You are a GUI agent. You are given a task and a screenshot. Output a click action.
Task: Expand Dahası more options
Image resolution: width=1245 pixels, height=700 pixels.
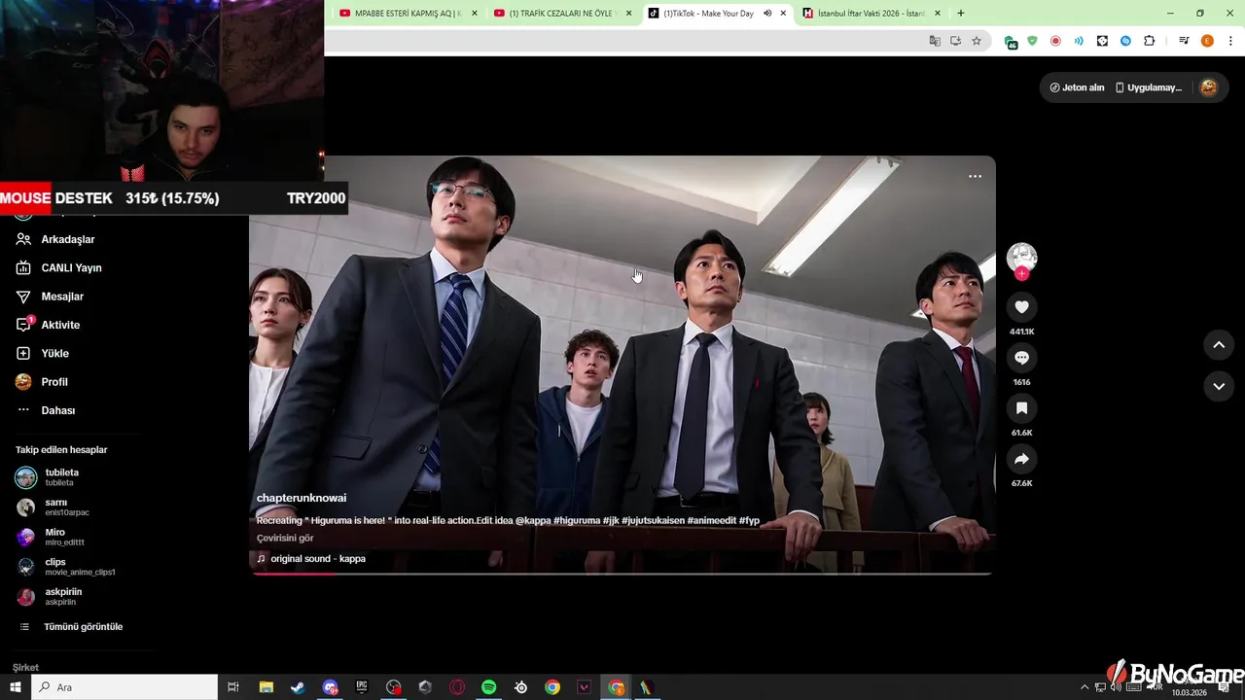pyautogui.click(x=57, y=410)
